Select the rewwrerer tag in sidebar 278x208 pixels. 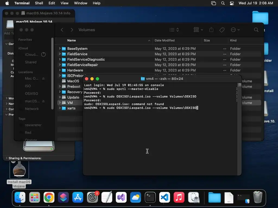point(33,125)
